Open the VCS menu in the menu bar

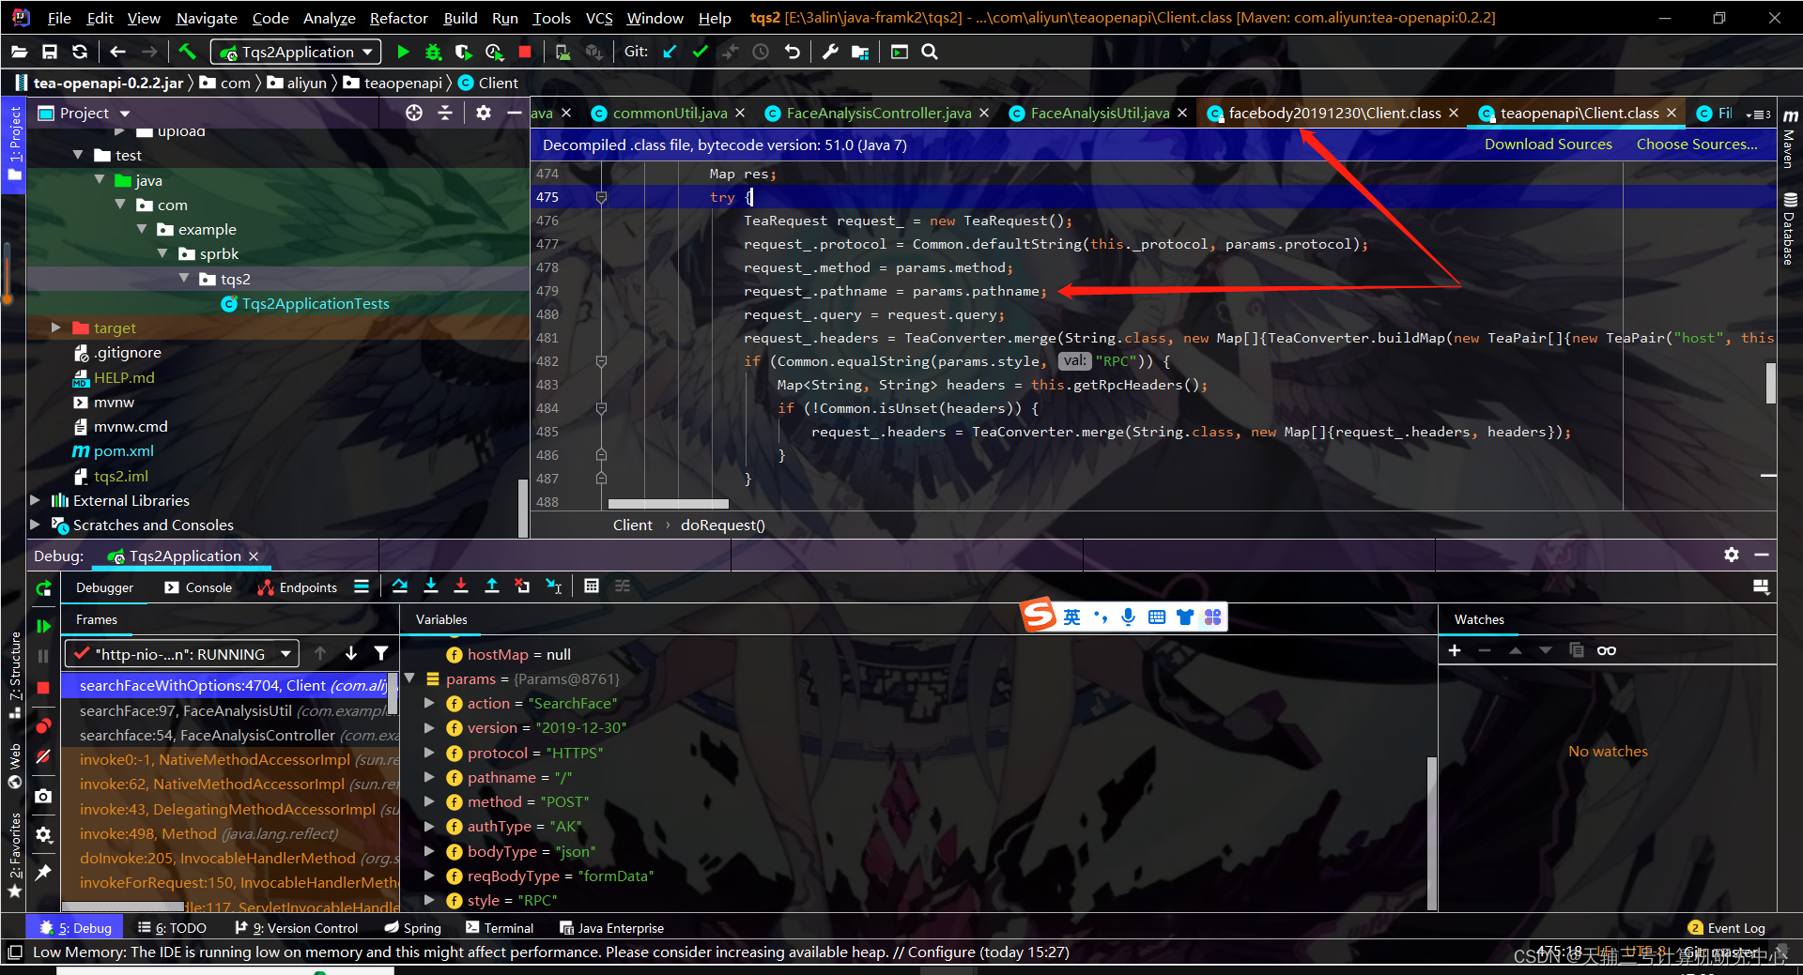pos(598,17)
